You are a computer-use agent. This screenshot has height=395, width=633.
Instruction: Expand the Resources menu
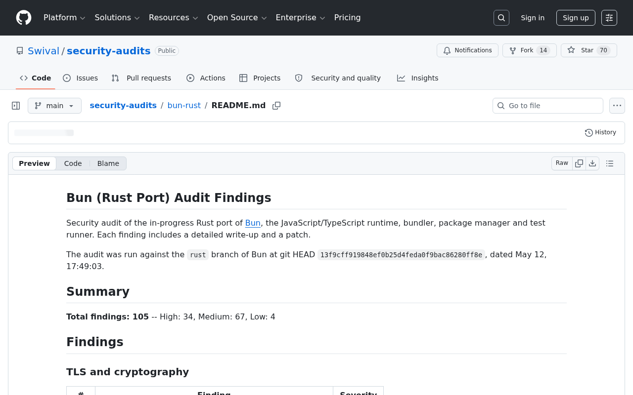tap(174, 18)
